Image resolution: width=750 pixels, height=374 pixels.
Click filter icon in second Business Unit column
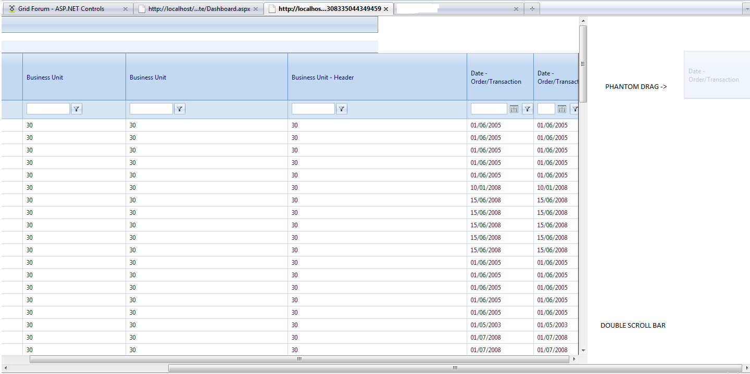[180, 109]
